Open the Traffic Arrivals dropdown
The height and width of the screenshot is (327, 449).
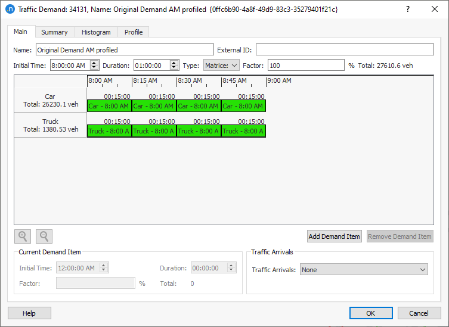pyautogui.click(x=364, y=269)
